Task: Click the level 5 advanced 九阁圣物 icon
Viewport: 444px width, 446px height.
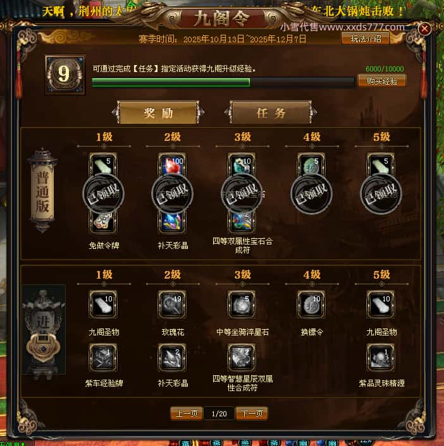Action: click(x=381, y=304)
